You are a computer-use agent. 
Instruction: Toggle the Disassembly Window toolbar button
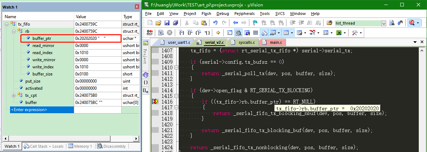coord(239,33)
